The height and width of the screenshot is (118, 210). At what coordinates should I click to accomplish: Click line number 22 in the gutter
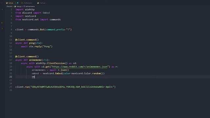click(11, 77)
